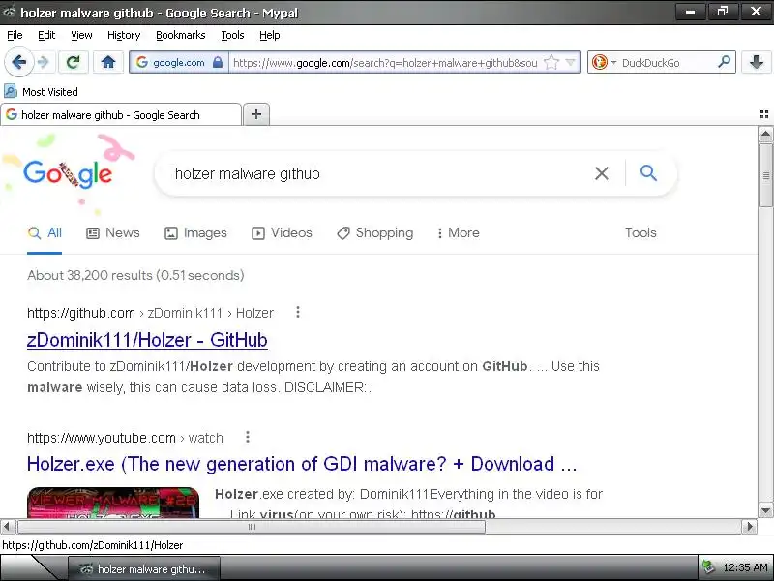Viewport: 774px width, 581px height.
Task: Click the About 38,200 results text
Action: point(135,275)
